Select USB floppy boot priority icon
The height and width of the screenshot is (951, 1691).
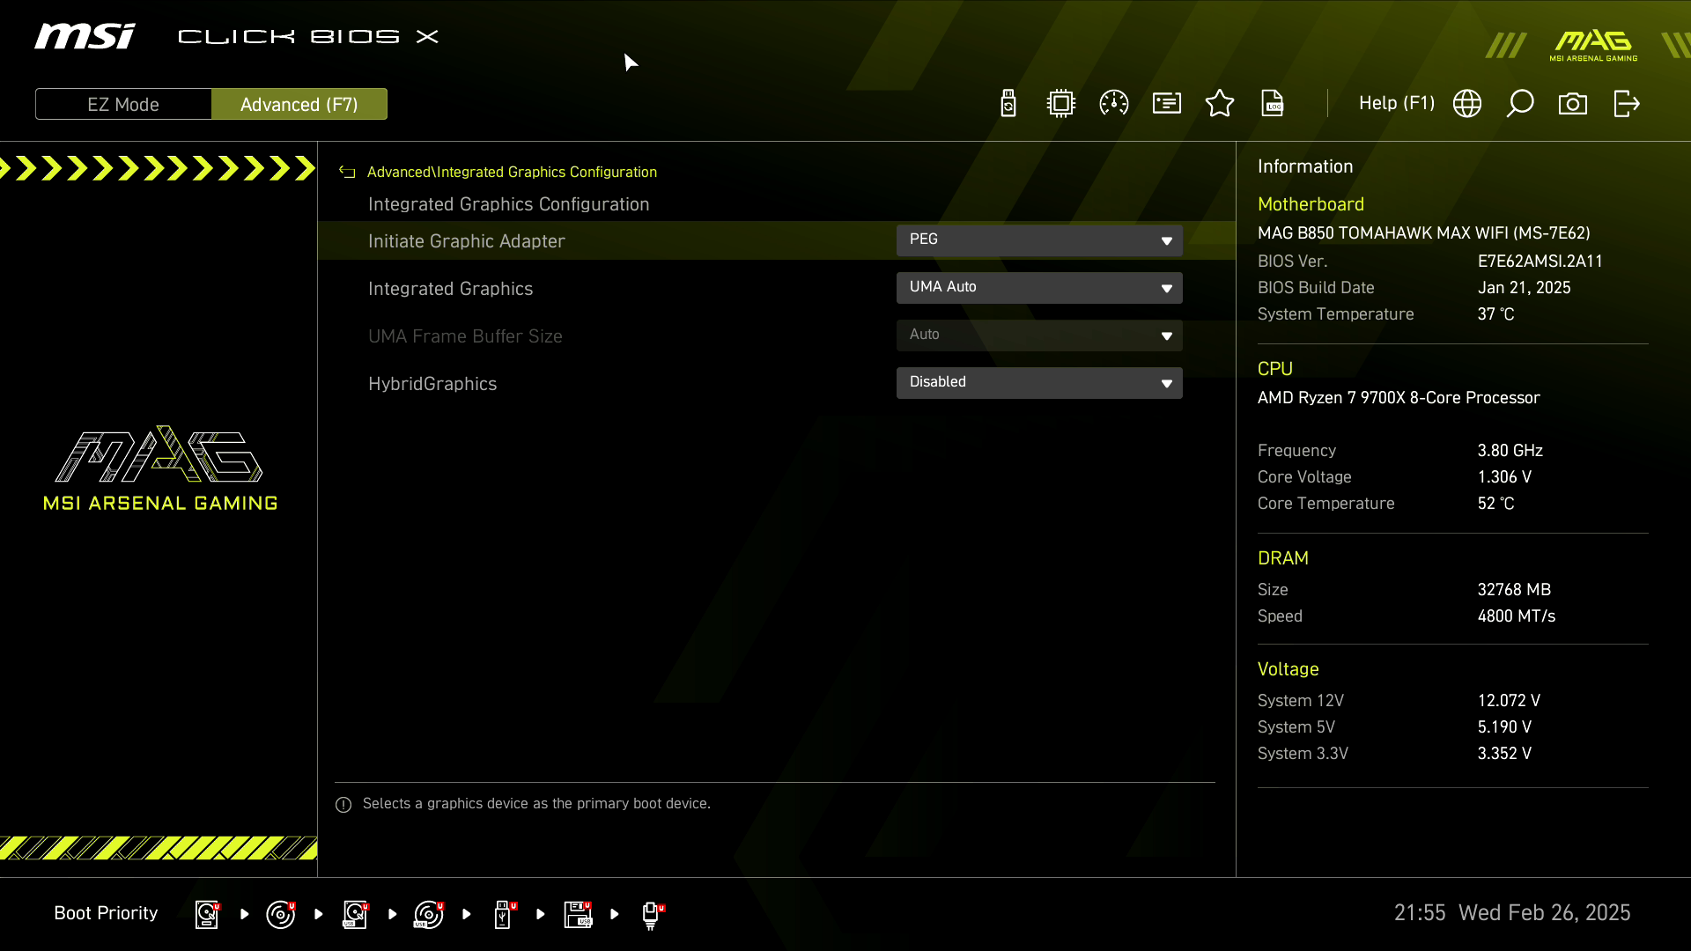point(578,914)
